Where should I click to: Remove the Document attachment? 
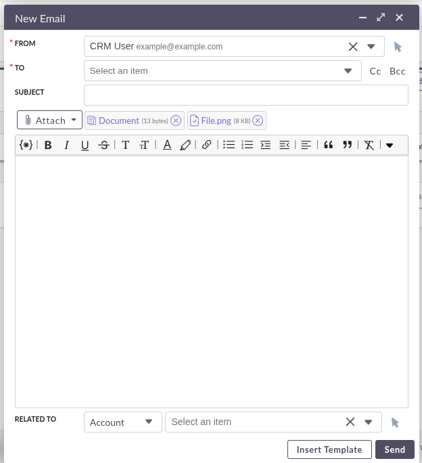(x=176, y=120)
